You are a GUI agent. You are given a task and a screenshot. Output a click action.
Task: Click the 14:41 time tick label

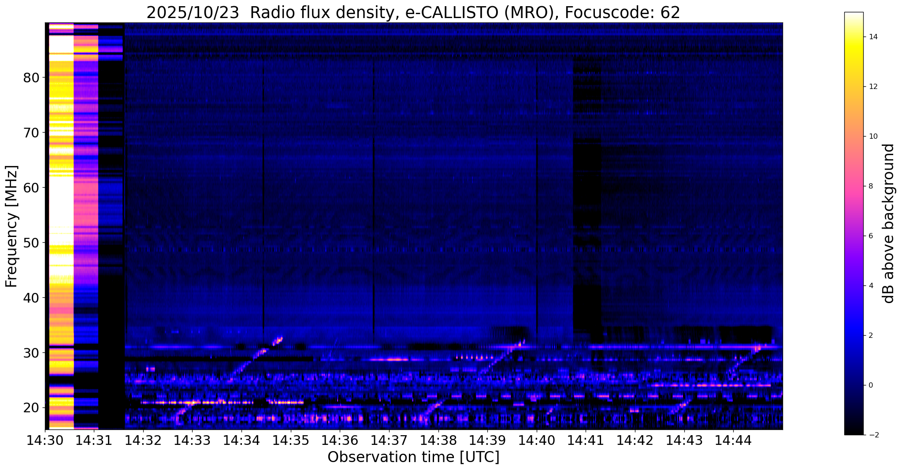586,440
